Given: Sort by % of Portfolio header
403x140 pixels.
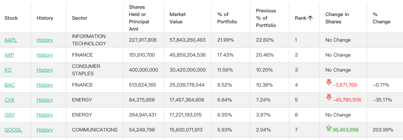Looking at the screenshot, I should [227, 18].
